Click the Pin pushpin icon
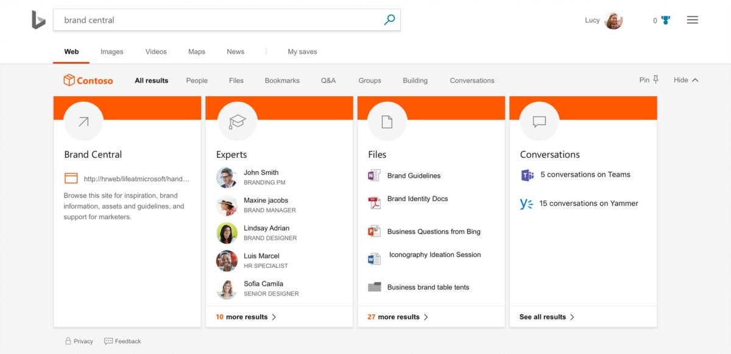731x354 pixels. point(656,80)
